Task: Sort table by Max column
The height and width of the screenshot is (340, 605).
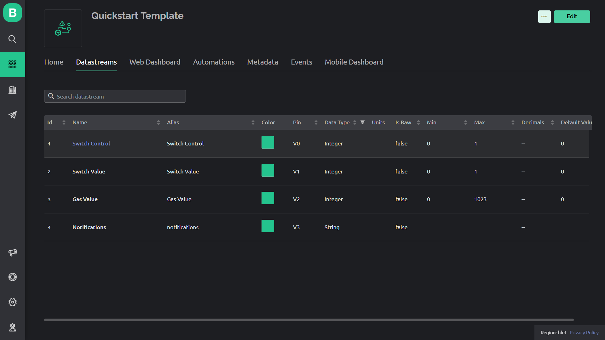Action: [x=513, y=122]
